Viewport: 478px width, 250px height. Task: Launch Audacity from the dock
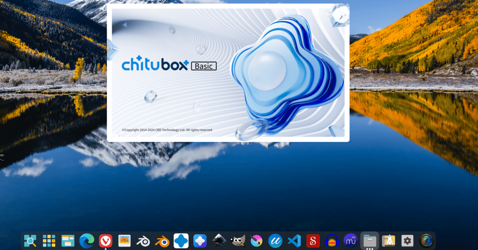(332, 240)
